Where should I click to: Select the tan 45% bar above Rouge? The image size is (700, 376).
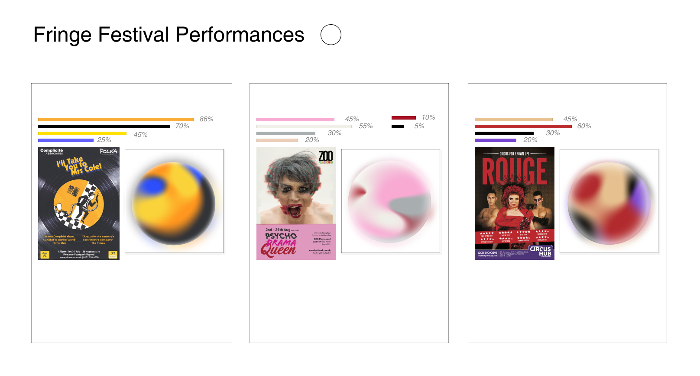click(x=514, y=120)
